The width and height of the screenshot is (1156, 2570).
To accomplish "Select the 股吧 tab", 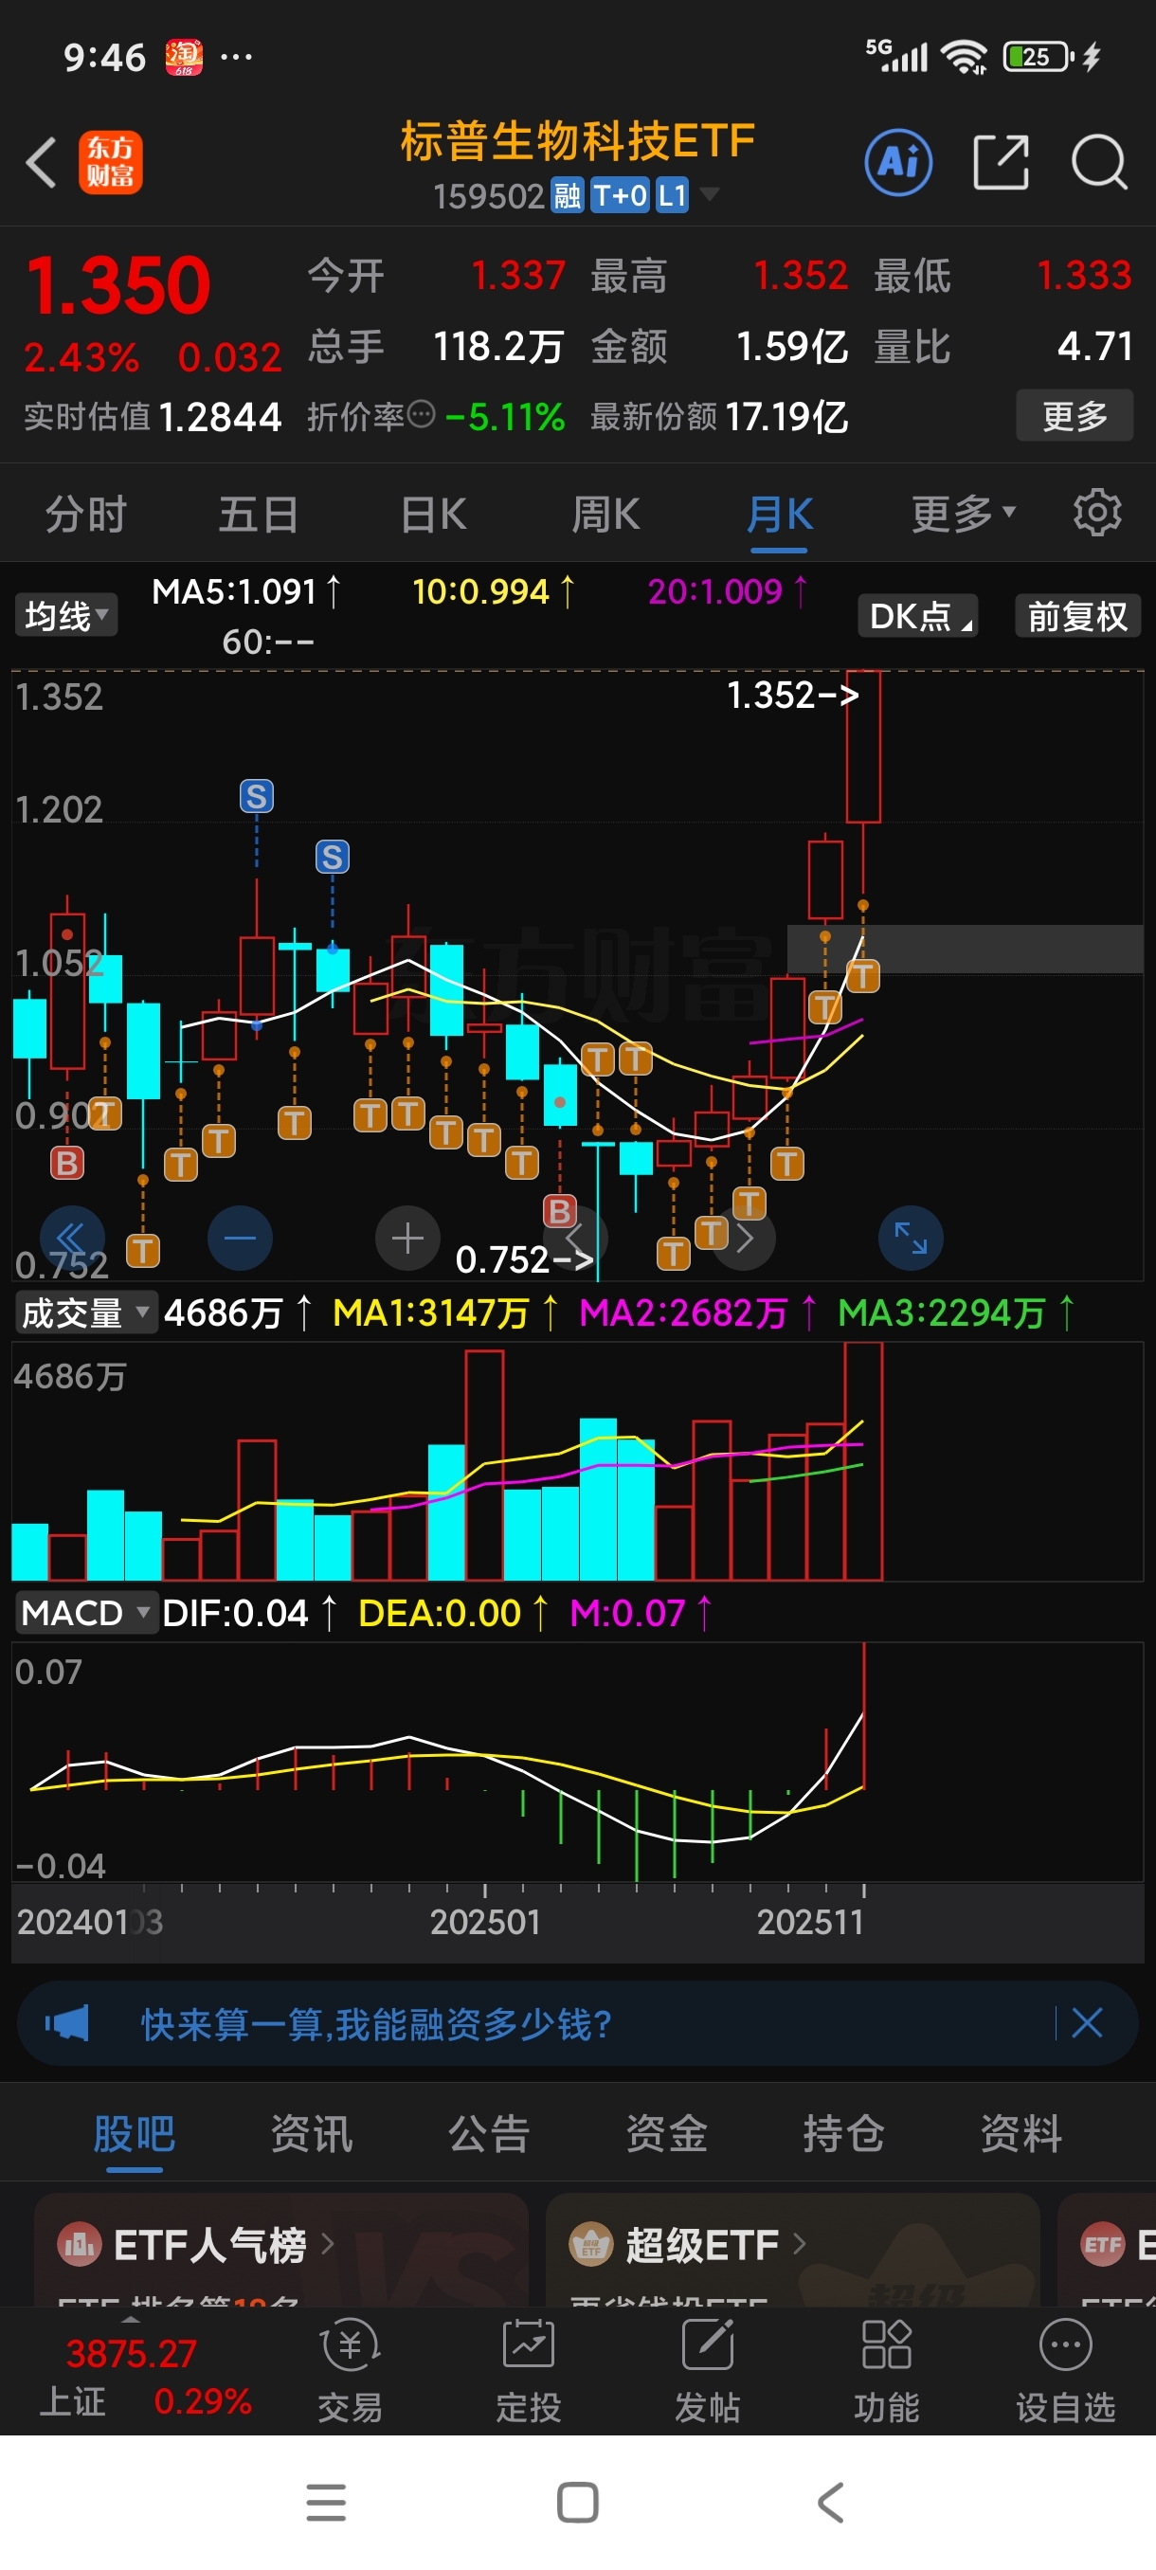I will click(x=134, y=2133).
